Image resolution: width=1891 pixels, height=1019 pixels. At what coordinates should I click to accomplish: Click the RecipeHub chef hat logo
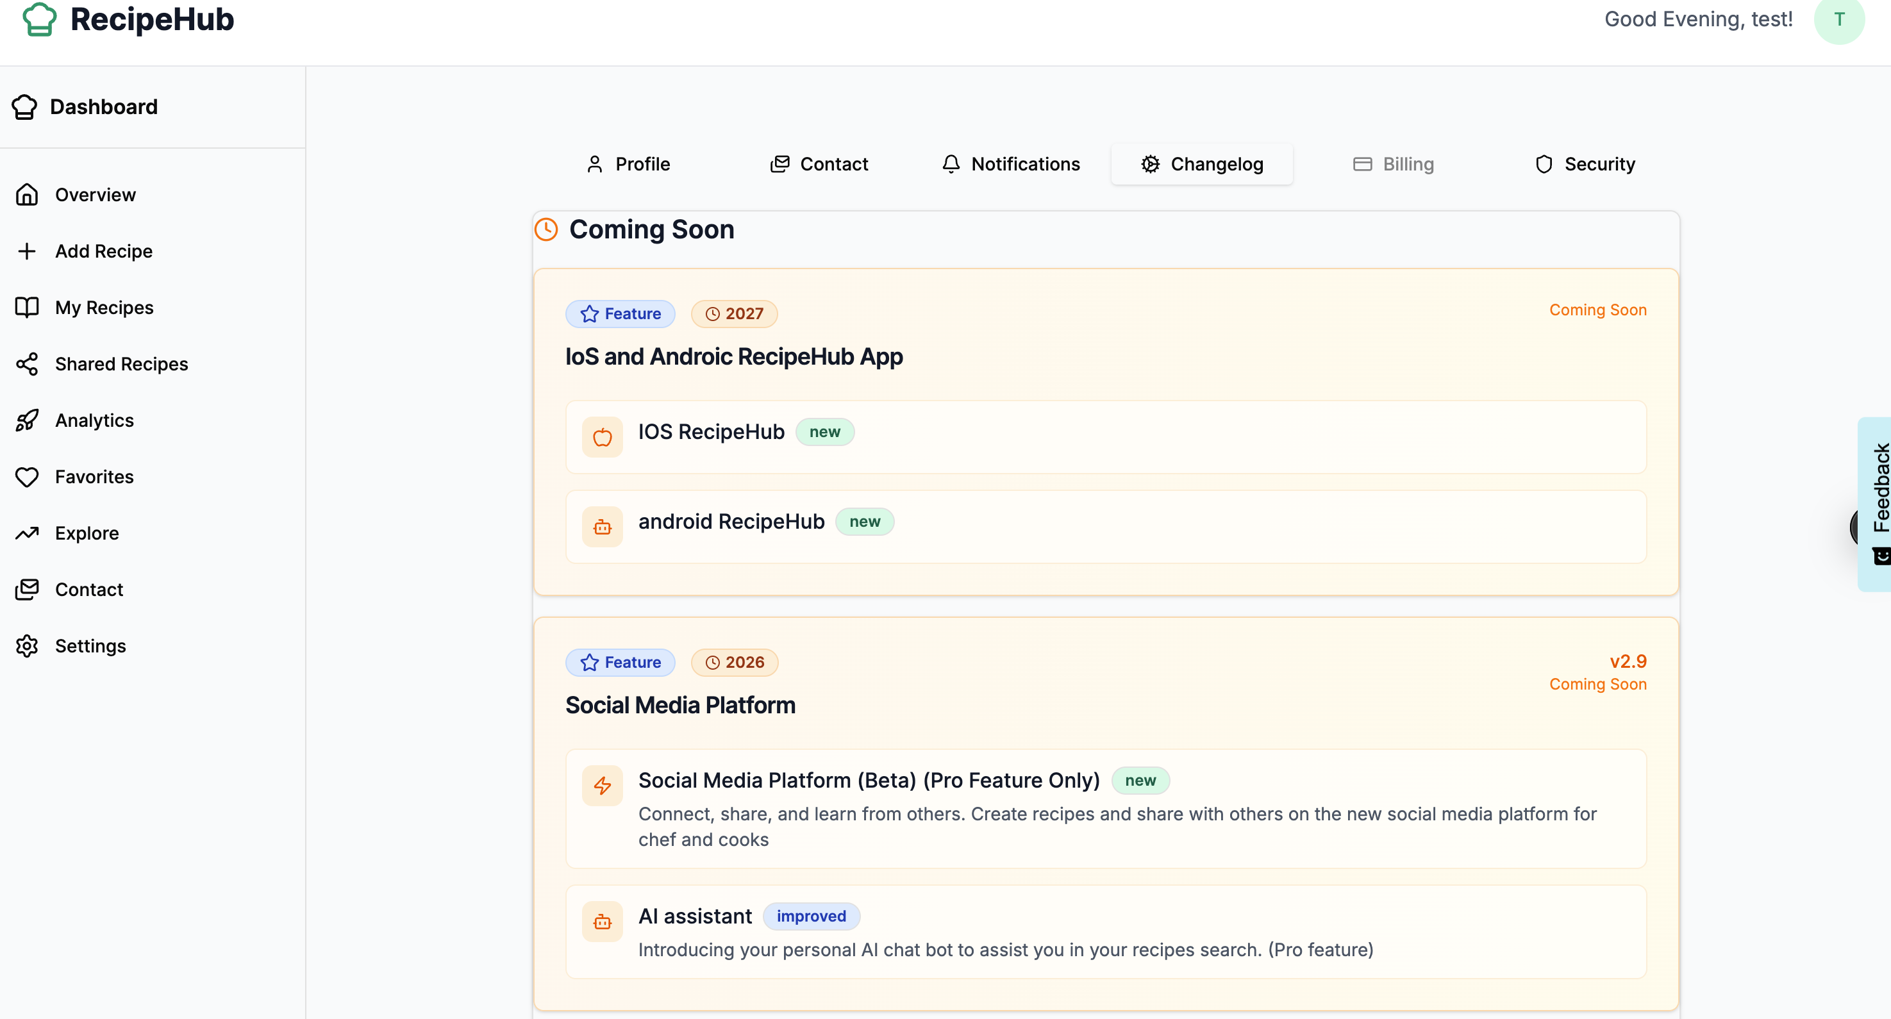pyautogui.click(x=40, y=19)
